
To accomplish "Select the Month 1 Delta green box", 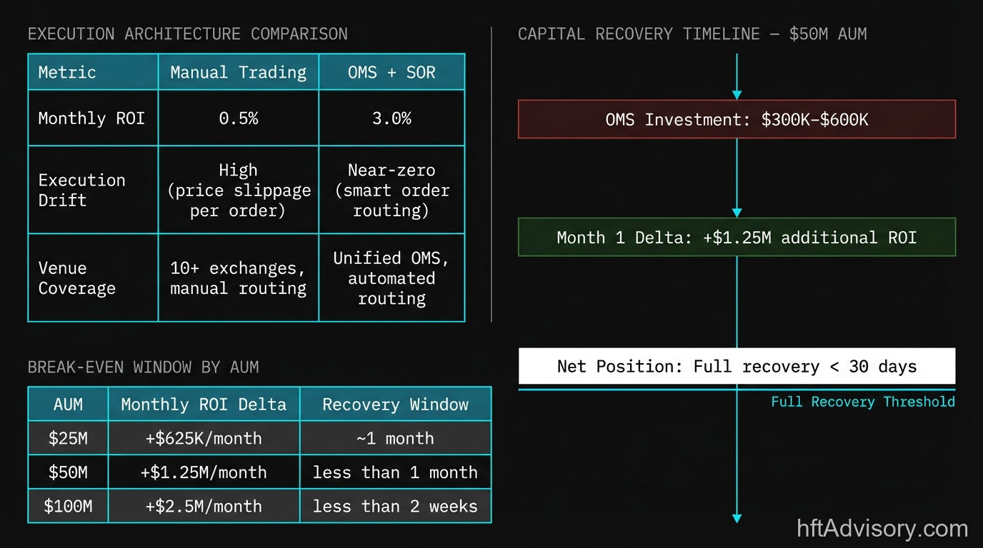I will click(x=737, y=237).
